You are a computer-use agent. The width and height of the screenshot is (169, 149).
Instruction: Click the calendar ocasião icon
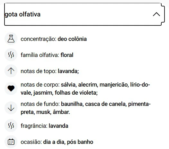point(11,142)
